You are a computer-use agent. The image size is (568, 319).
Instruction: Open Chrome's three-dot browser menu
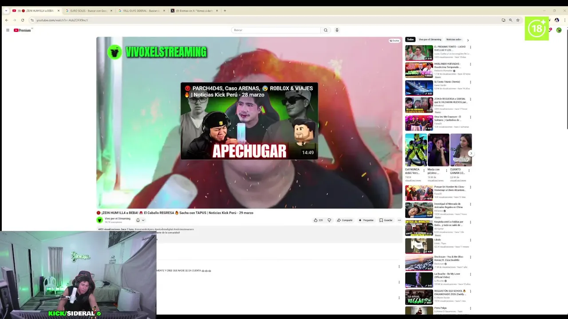pos(564,20)
